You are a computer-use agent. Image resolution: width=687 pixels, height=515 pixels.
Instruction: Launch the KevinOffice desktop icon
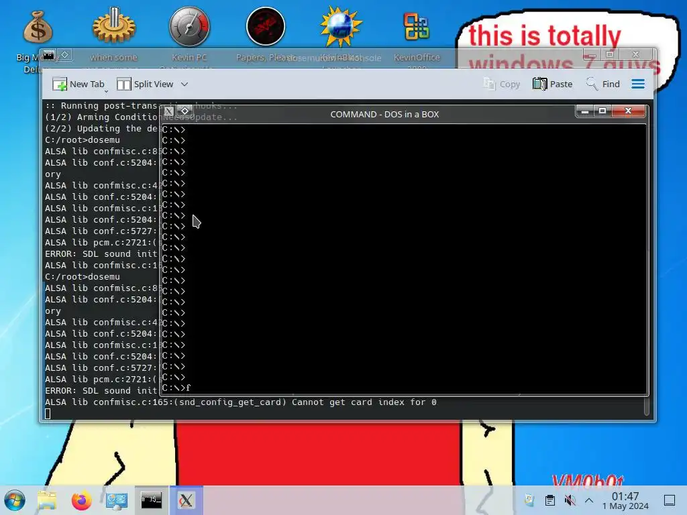pos(416,26)
